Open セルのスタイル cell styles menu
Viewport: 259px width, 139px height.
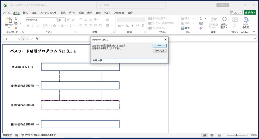click(x=158, y=28)
